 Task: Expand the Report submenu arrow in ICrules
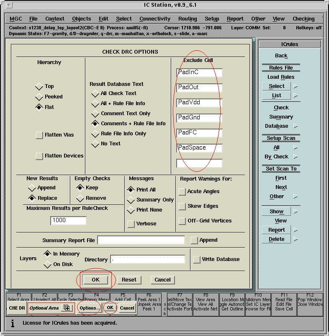click(296, 230)
